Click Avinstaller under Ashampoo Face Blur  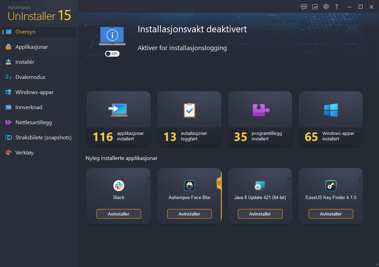(189, 214)
